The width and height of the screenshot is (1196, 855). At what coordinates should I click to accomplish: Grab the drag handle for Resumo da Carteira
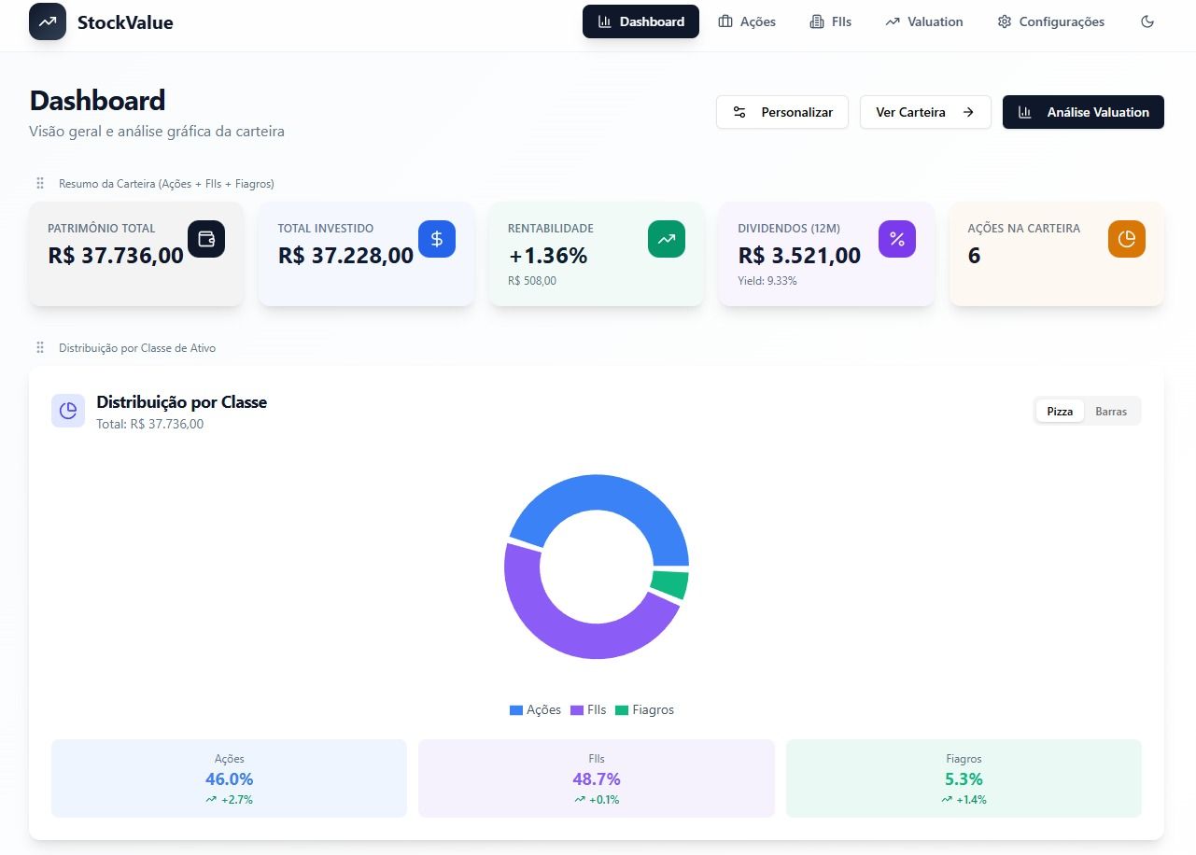point(40,183)
